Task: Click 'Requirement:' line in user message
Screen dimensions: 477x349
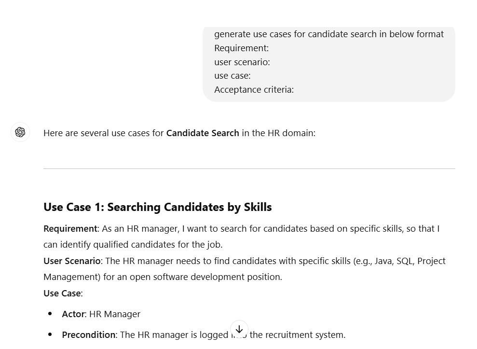Action: pyautogui.click(x=242, y=48)
